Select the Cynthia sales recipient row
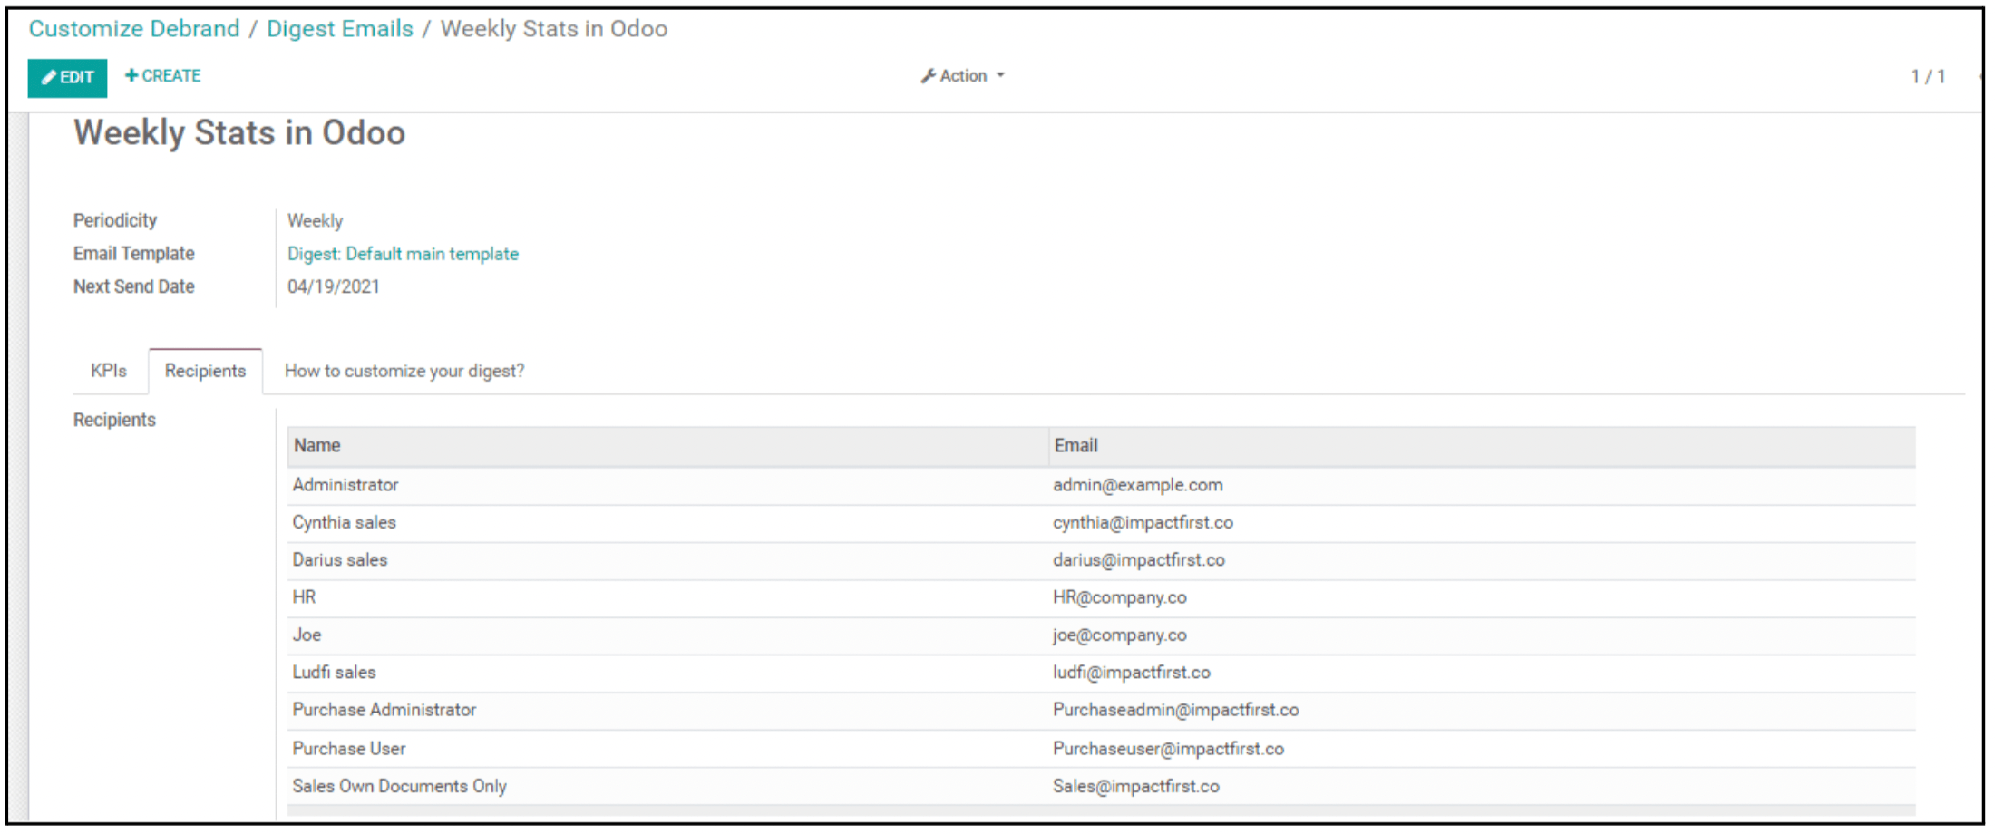Image resolution: width=1995 pixels, height=834 pixels. click(x=344, y=523)
